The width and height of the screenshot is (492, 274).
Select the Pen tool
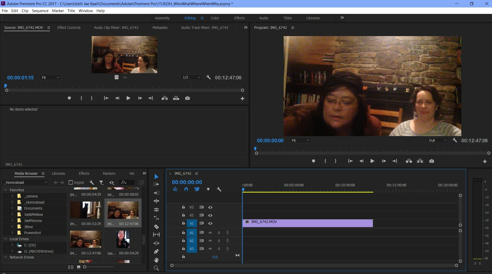pyautogui.click(x=156, y=251)
